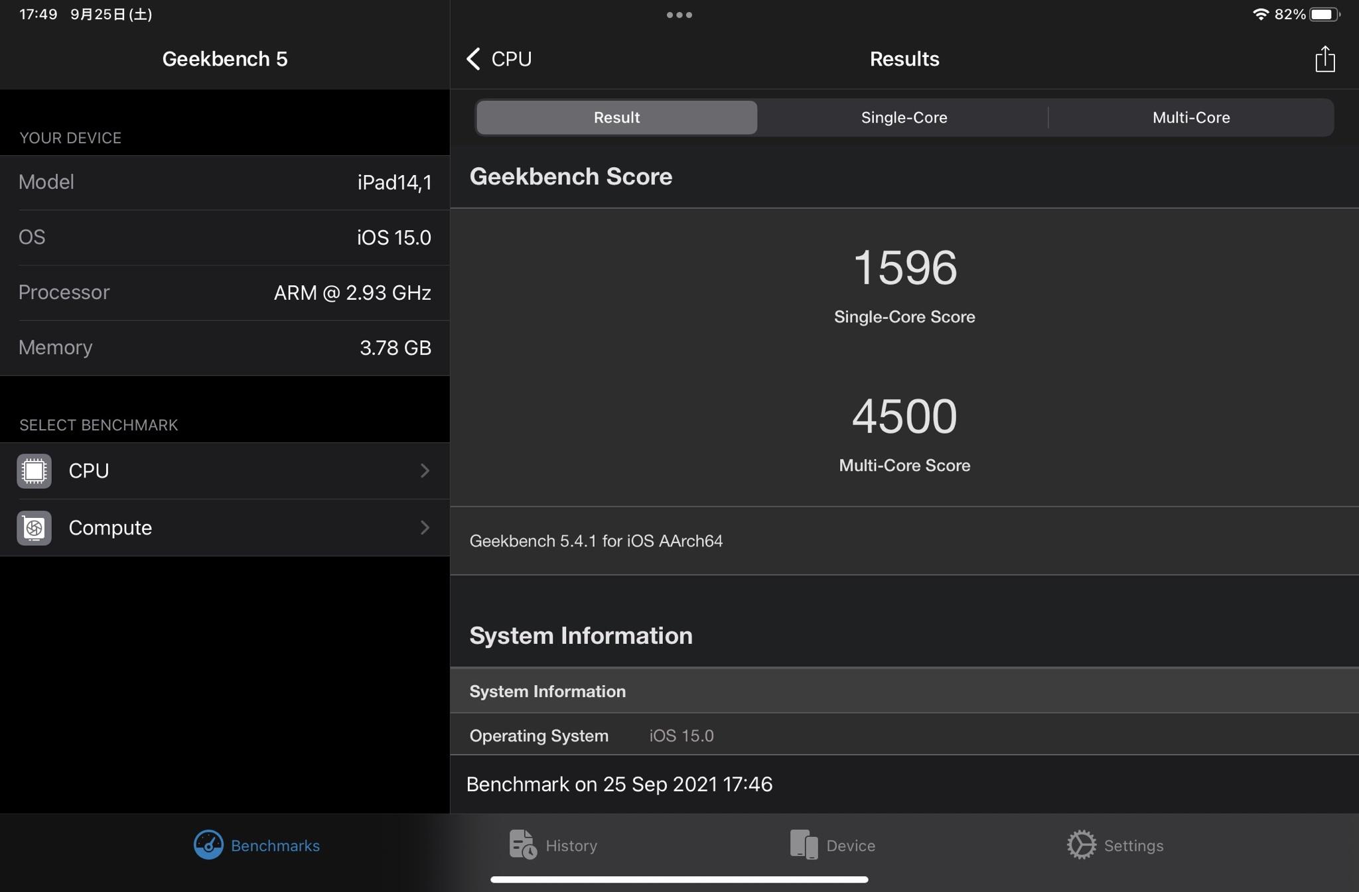Image resolution: width=1359 pixels, height=892 pixels.
Task: Tap the Processor label in sidebar
Action: click(64, 292)
